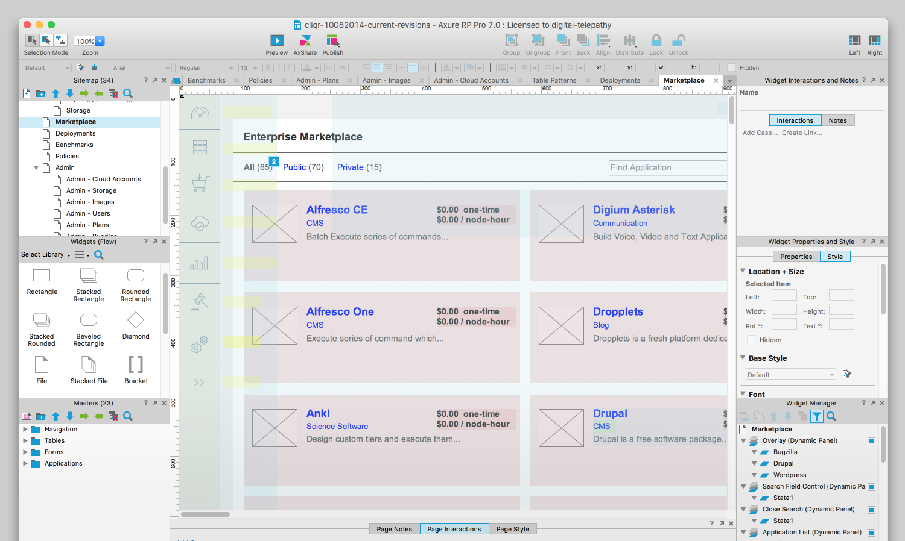Image resolution: width=905 pixels, height=541 pixels.
Task: Search the Sitemap with magnifier icon
Action: 128,93
